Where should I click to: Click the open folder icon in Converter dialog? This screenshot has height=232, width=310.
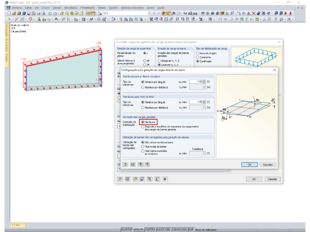tap(135, 179)
